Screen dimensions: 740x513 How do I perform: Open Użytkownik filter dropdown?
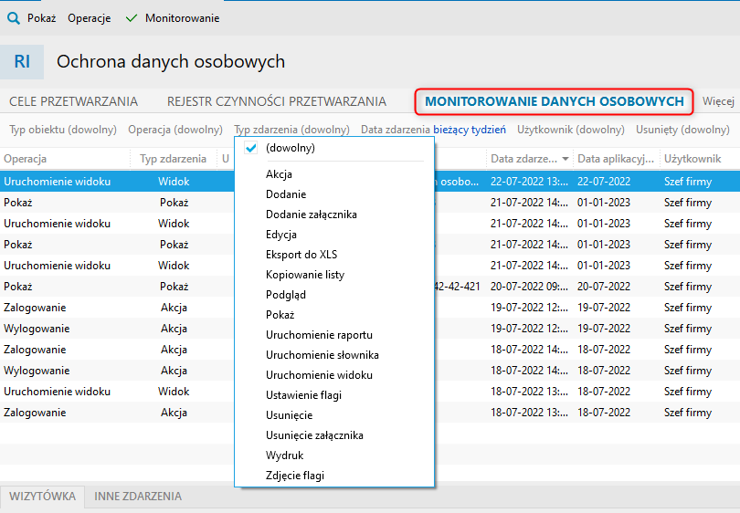point(571,130)
